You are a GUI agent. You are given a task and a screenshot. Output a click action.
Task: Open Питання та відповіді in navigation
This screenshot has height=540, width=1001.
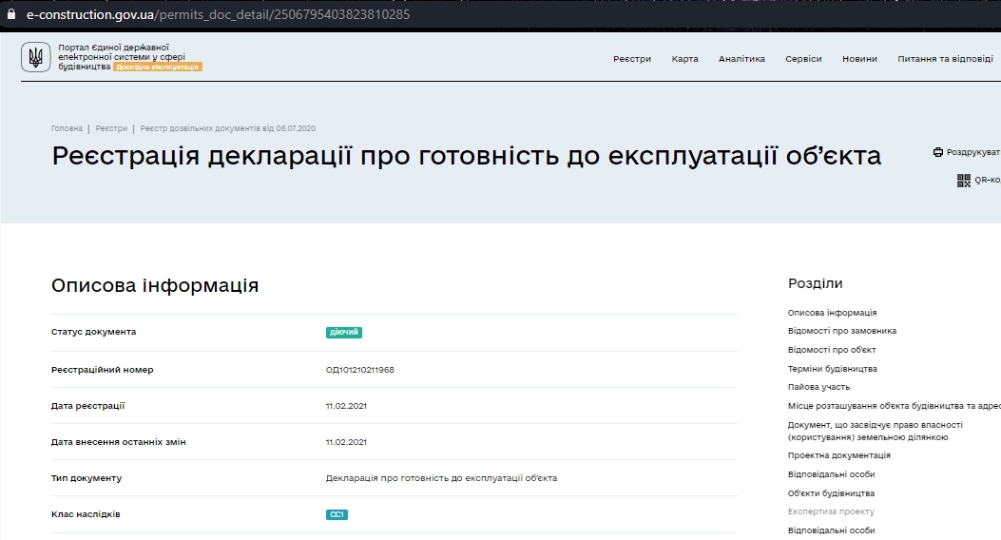[x=945, y=59]
